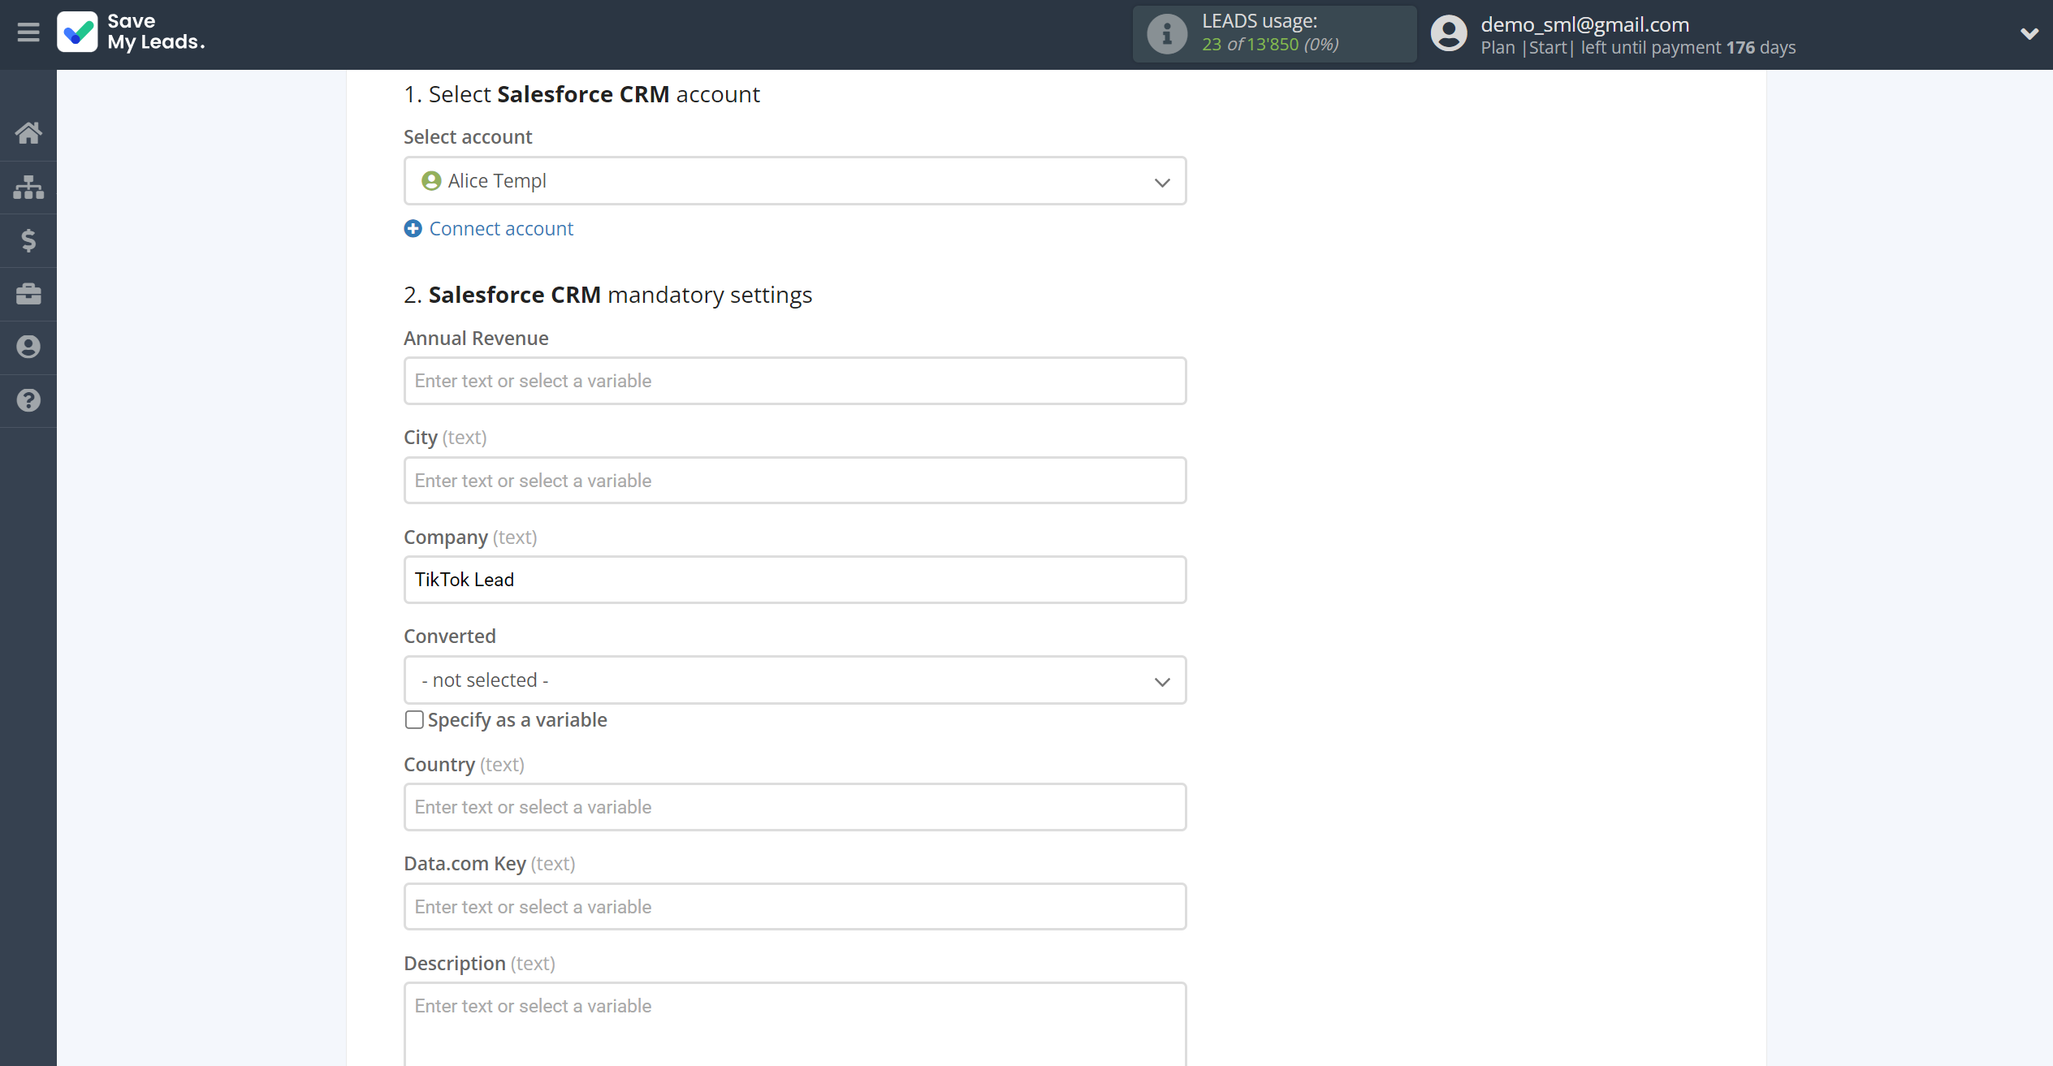This screenshot has width=2053, height=1066.
Task: Click the LEADS usage info icon
Action: [1167, 34]
